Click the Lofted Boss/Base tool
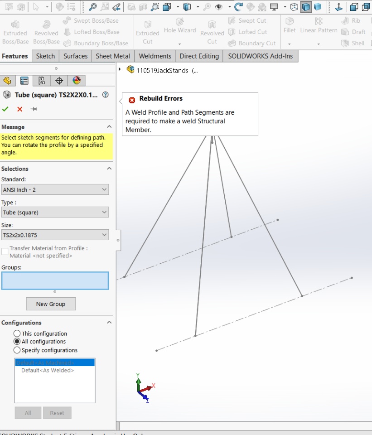Screen dimensions: 372x435 point(92,32)
